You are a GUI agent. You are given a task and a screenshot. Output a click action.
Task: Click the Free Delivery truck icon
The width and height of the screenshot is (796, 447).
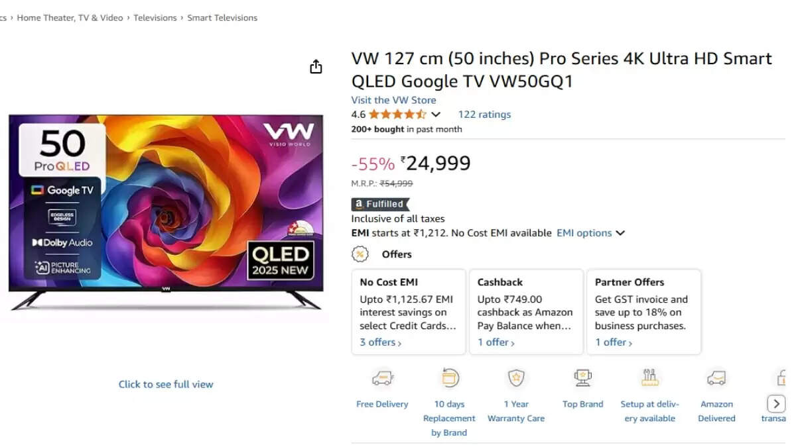click(382, 378)
